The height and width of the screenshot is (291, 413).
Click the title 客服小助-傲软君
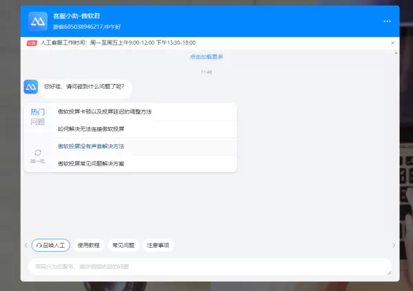point(76,16)
